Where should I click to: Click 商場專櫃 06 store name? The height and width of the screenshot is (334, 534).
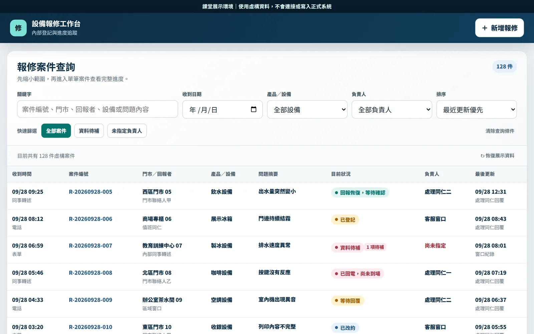coord(157,219)
